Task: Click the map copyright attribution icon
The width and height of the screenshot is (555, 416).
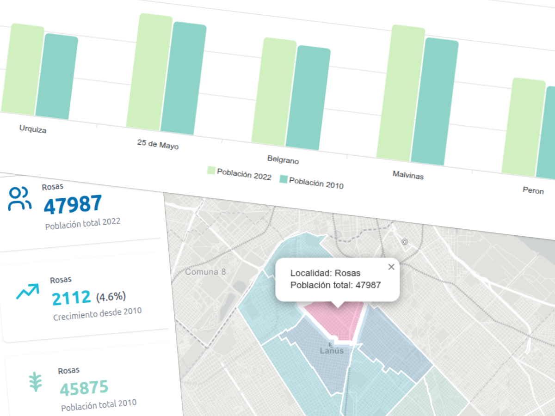Action: click(404, 241)
